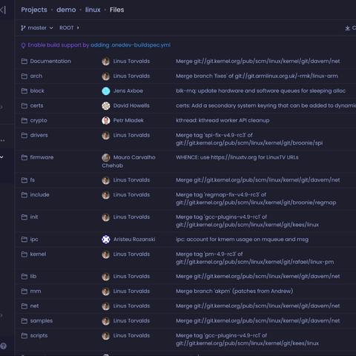Click the Aristeu Rozanski avatar
356x356 pixels.
[x=106, y=240]
